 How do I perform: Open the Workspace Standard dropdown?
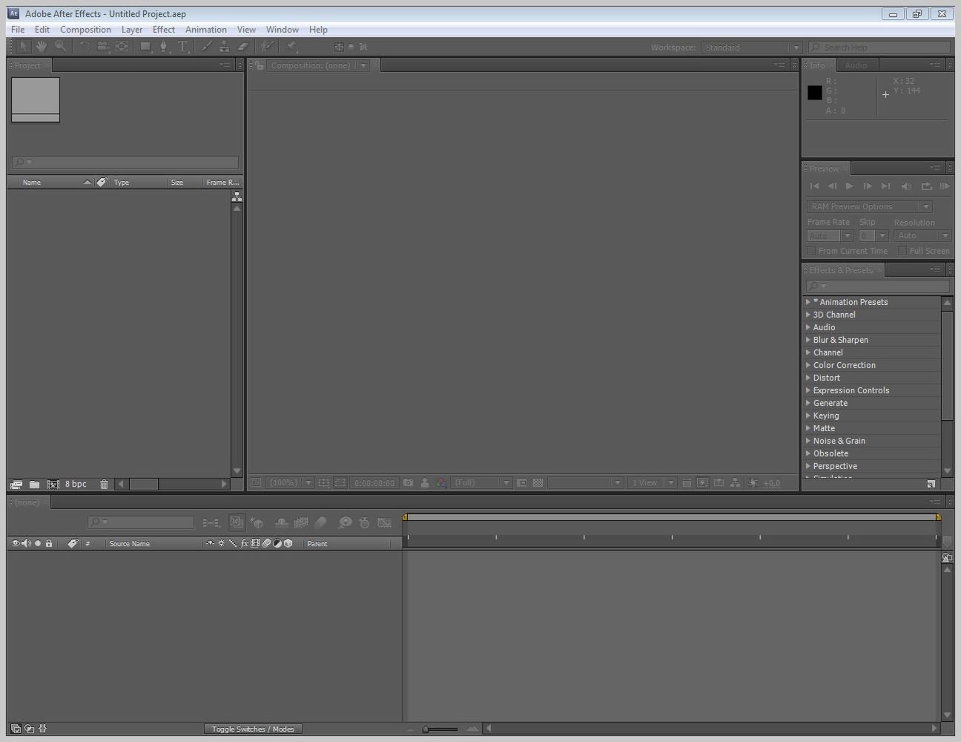pyautogui.click(x=751, y=47)
